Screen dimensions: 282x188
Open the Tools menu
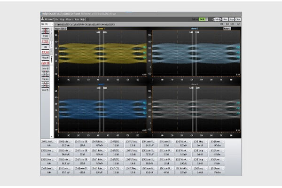tap(77, 19)
